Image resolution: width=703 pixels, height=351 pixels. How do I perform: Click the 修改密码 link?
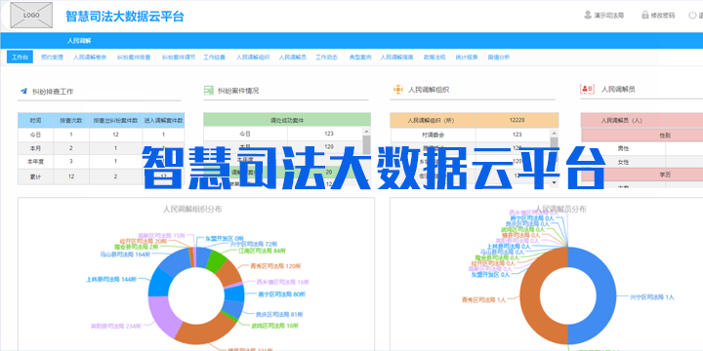(x=663, y=16)
